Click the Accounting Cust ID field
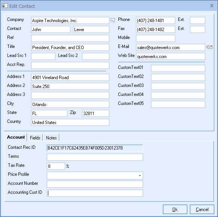 95,193
